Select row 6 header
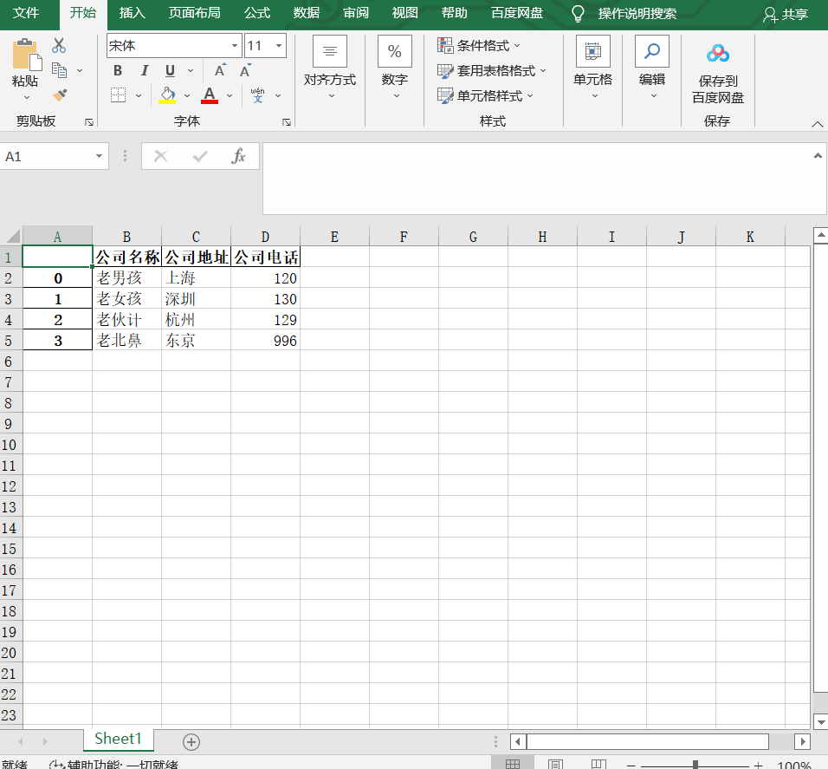This screenshot has width=828, height=769. click(10, 362)
